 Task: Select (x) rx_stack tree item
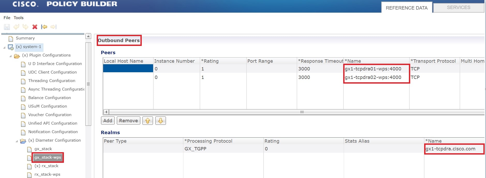coord(47,166)
